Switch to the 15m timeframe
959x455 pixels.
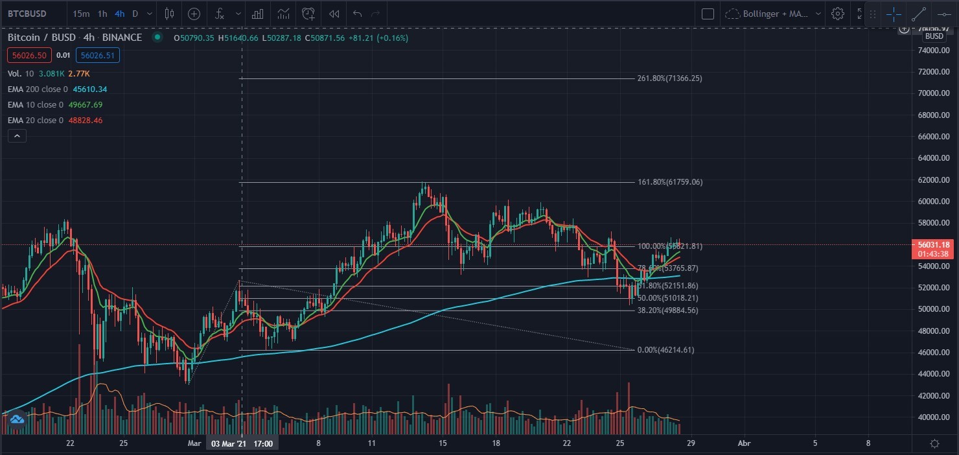[x=81, y=14]
